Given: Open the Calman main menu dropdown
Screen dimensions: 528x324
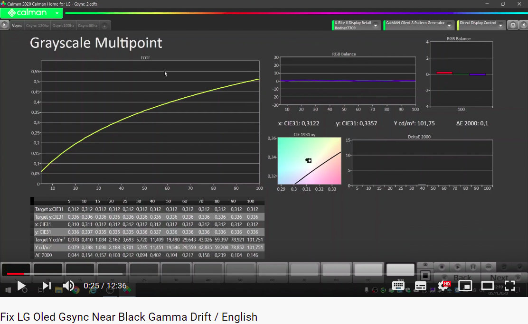Looking at the screenshot, I should [x=57, y=13].
